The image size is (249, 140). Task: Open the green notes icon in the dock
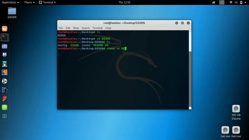pyautogui.click(x=4, y=107)
